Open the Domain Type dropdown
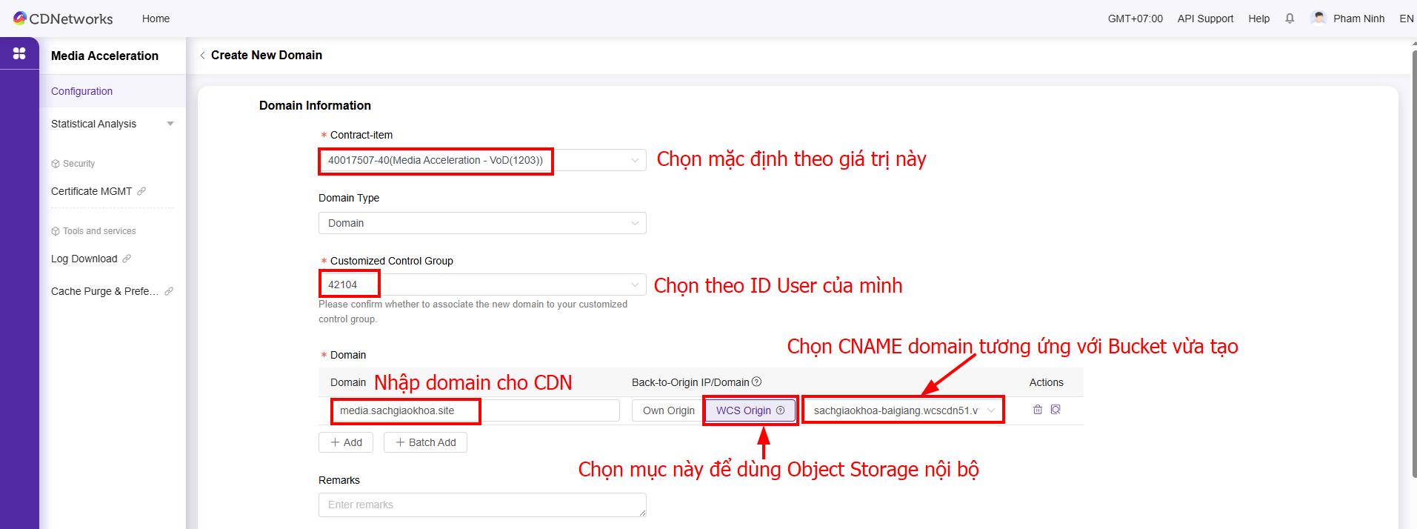The height and width of the screenshot is (529, 1417). point(481,223)
